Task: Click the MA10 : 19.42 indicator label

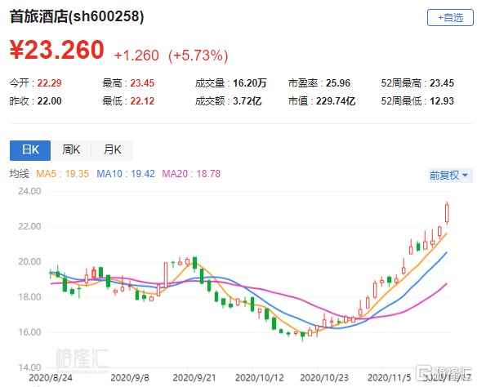Action: coord(126,174)
